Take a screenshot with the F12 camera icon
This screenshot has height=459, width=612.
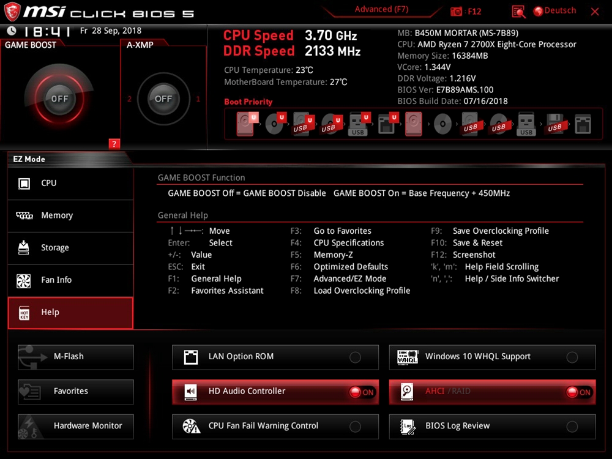tap(456, 11)
